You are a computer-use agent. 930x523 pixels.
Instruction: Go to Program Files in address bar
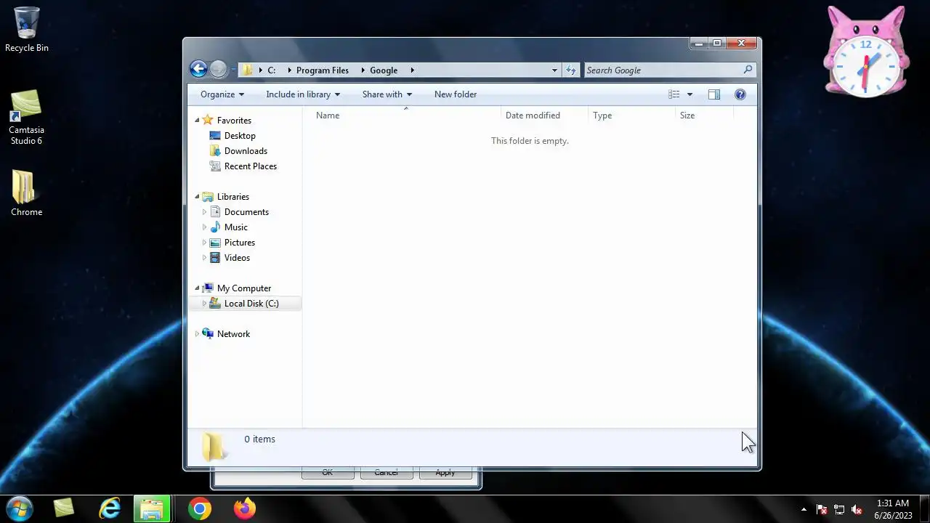(x=323, y=70)
